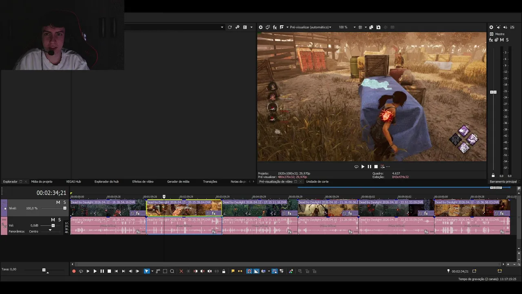522x294 pixels.
Task: Toggle Lock Envelopes to Events icon
Action: coord(274,271)
